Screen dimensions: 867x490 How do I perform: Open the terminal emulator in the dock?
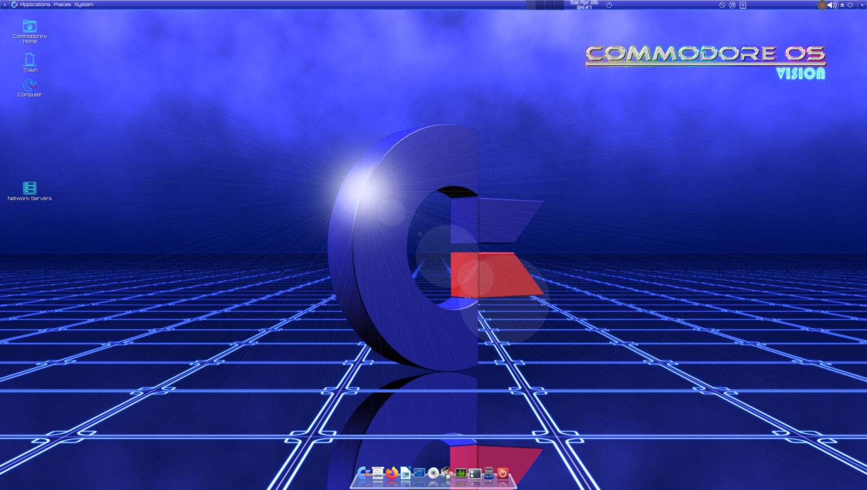[419, 474]
